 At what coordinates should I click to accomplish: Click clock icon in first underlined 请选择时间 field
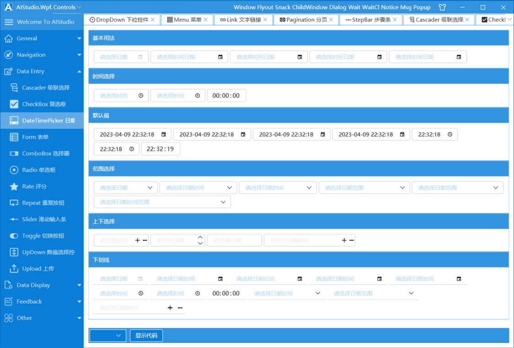click(x=141, y=293)
